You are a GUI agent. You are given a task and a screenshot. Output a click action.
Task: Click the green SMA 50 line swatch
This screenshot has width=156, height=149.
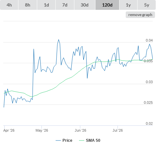82,140
